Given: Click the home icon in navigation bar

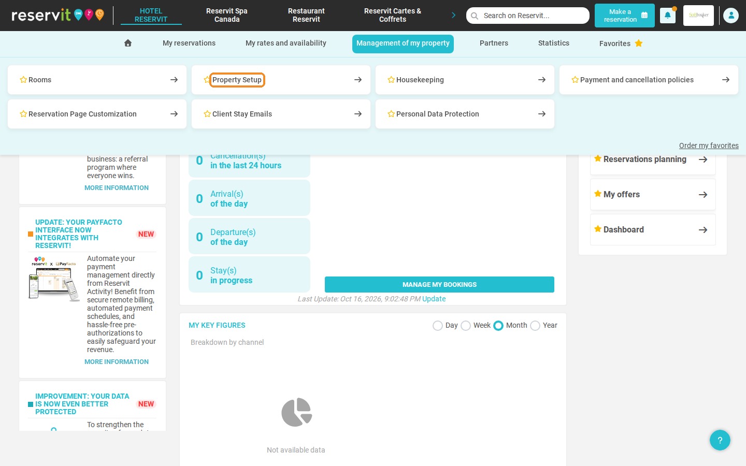Looking at the screenshot, I should click(128, 43).
